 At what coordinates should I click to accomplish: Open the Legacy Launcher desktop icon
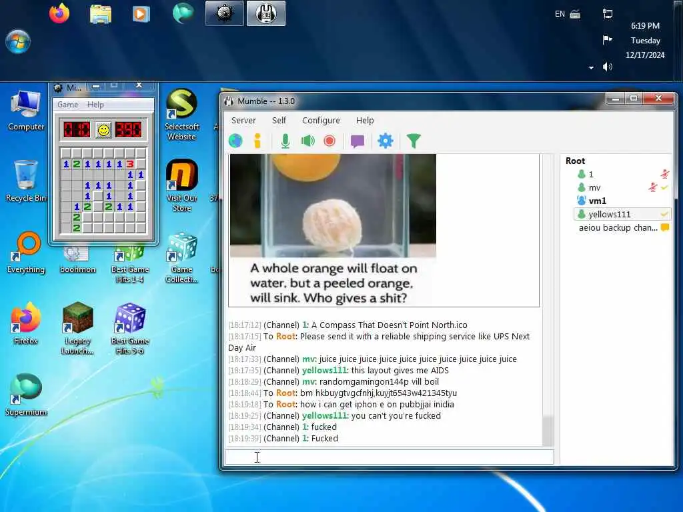[x=77, y=329]
